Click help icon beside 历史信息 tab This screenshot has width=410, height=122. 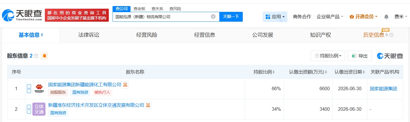point(391,35)
